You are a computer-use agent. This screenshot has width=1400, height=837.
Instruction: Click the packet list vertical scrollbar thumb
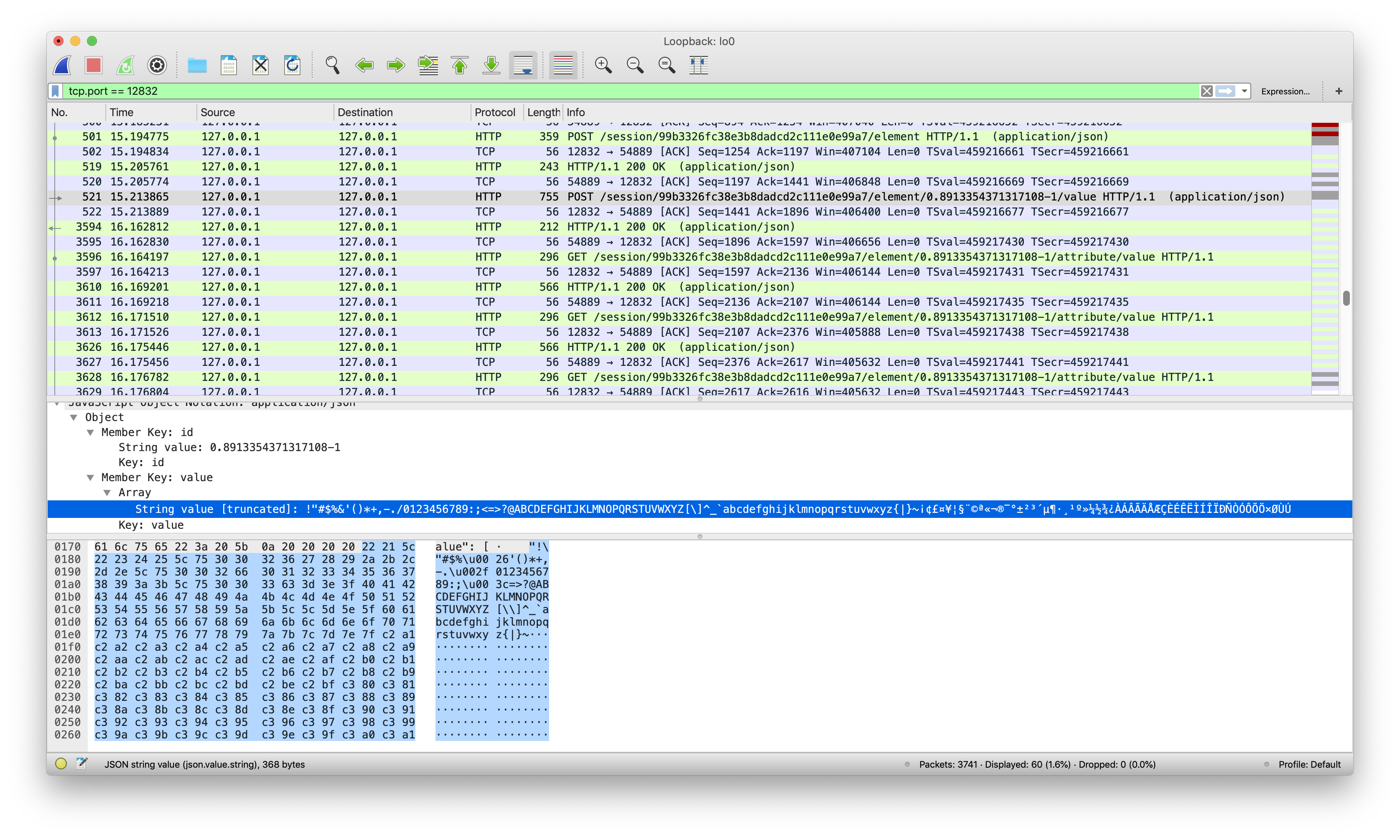coord(1346,298)
